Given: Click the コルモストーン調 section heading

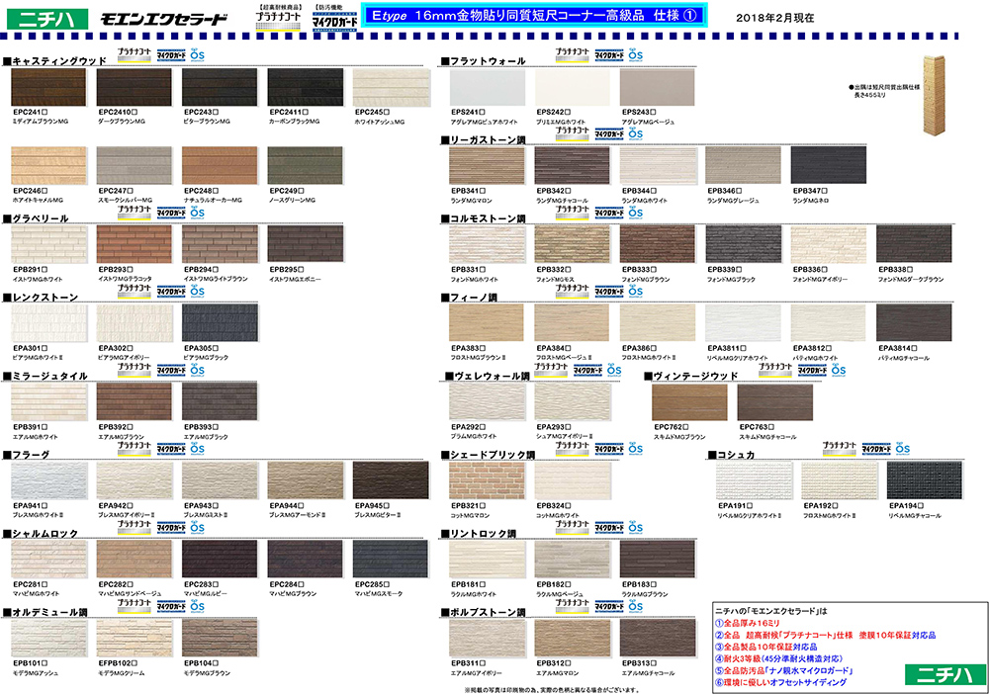Looking at the screenshot, I should (x=484, y=218).
